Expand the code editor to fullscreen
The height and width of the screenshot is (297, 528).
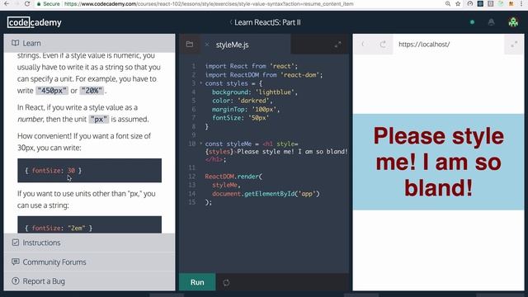[337, 45]
